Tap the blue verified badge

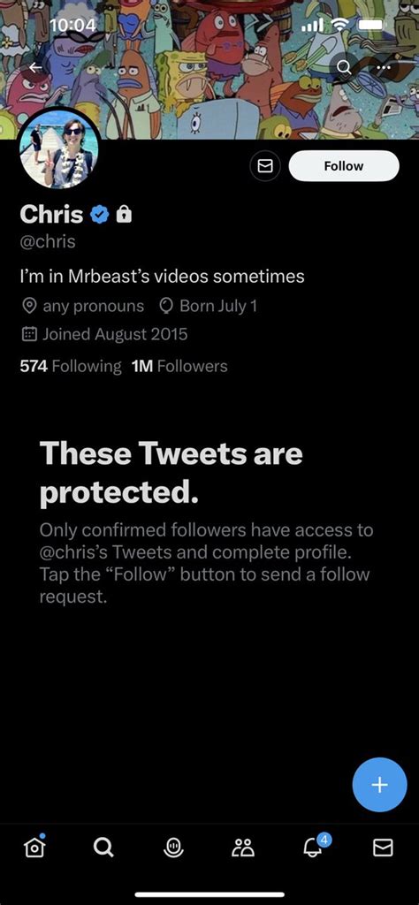pyautogui.click(x=100, y=215)
